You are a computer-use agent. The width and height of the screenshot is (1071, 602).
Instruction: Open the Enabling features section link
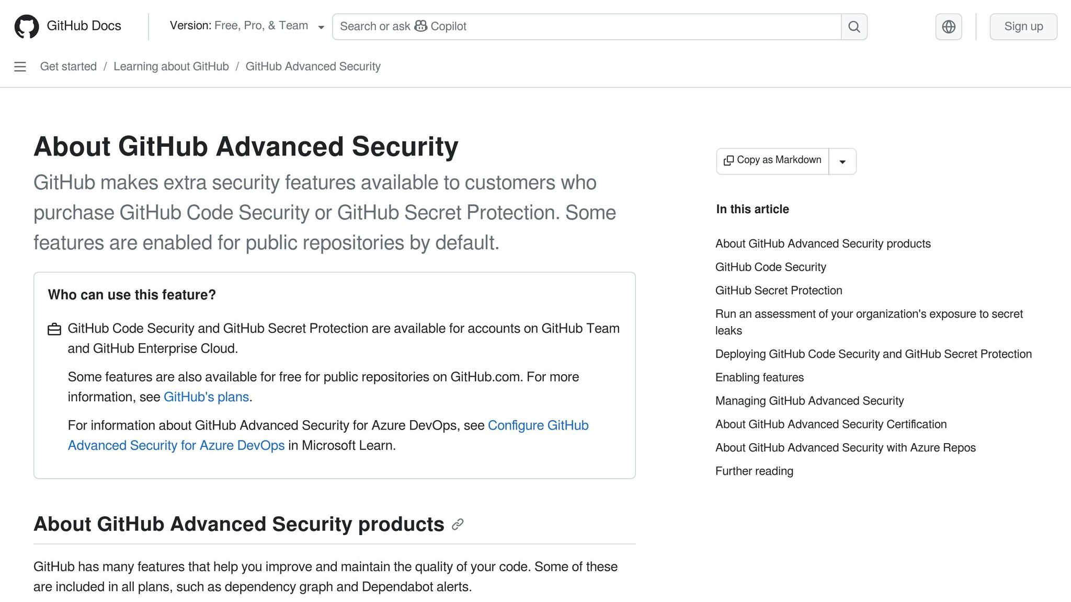pyautogui.click(x=759, y=377)
